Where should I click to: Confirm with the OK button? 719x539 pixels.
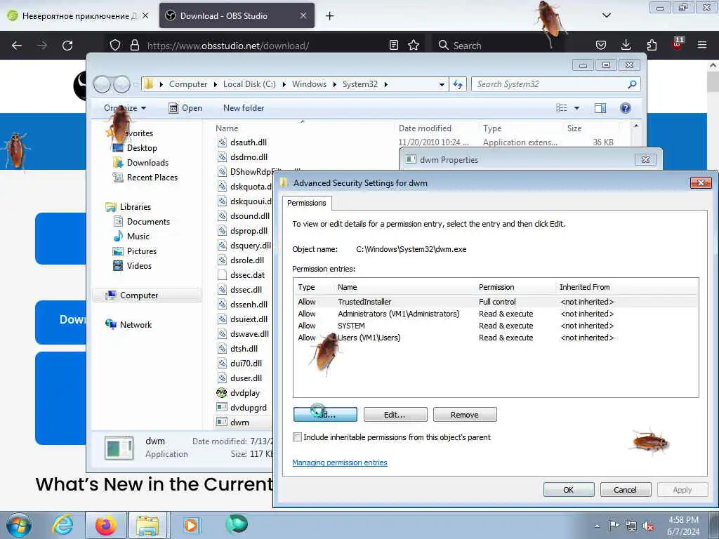click(x=569, y=489)
